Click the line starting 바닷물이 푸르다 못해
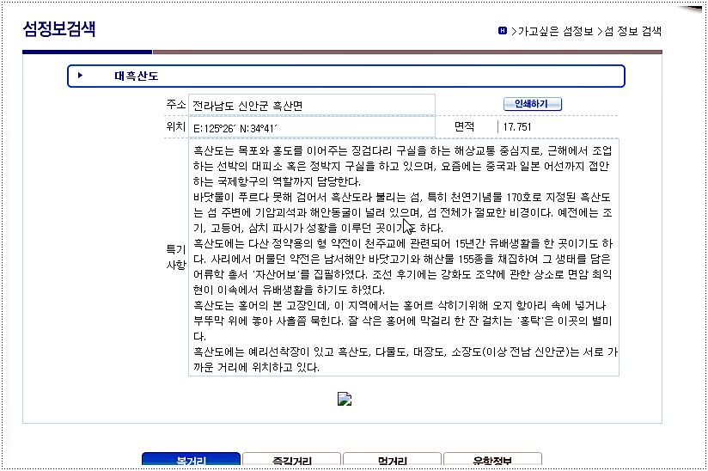The width and height of the screenshot is (708, 471). [402, 198]
